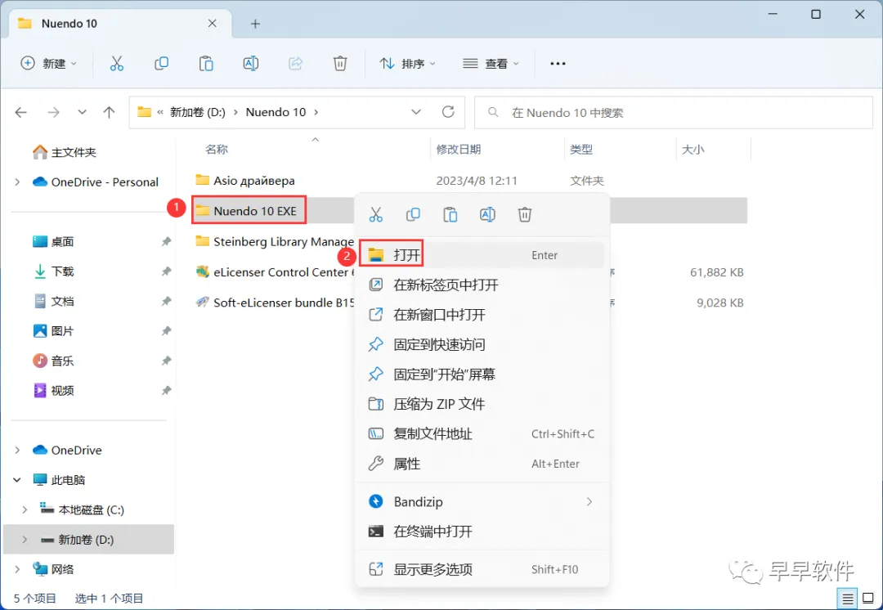The height and width of the screenshot is (610, 883).
Task: Expand the 网络 tree node
Action: 17,569
